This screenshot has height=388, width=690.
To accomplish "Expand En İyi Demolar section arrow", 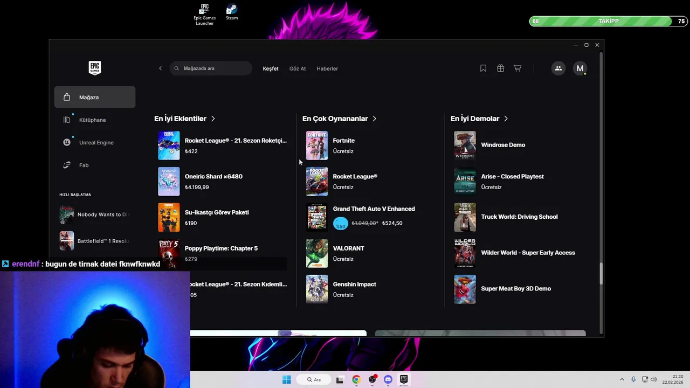I will 506,119.
